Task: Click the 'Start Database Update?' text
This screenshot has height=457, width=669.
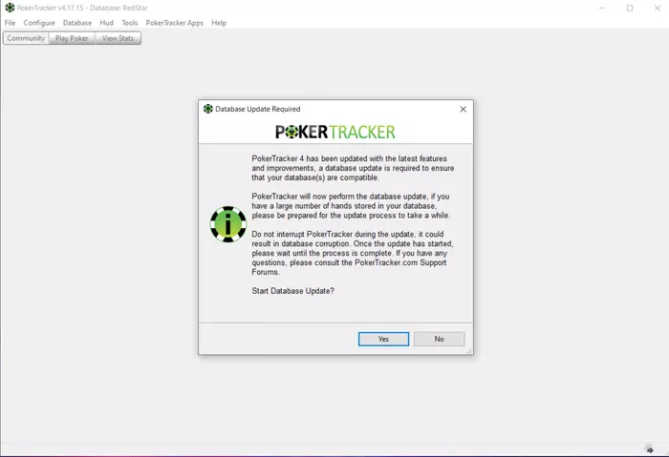Action: [x=292, y=291]
